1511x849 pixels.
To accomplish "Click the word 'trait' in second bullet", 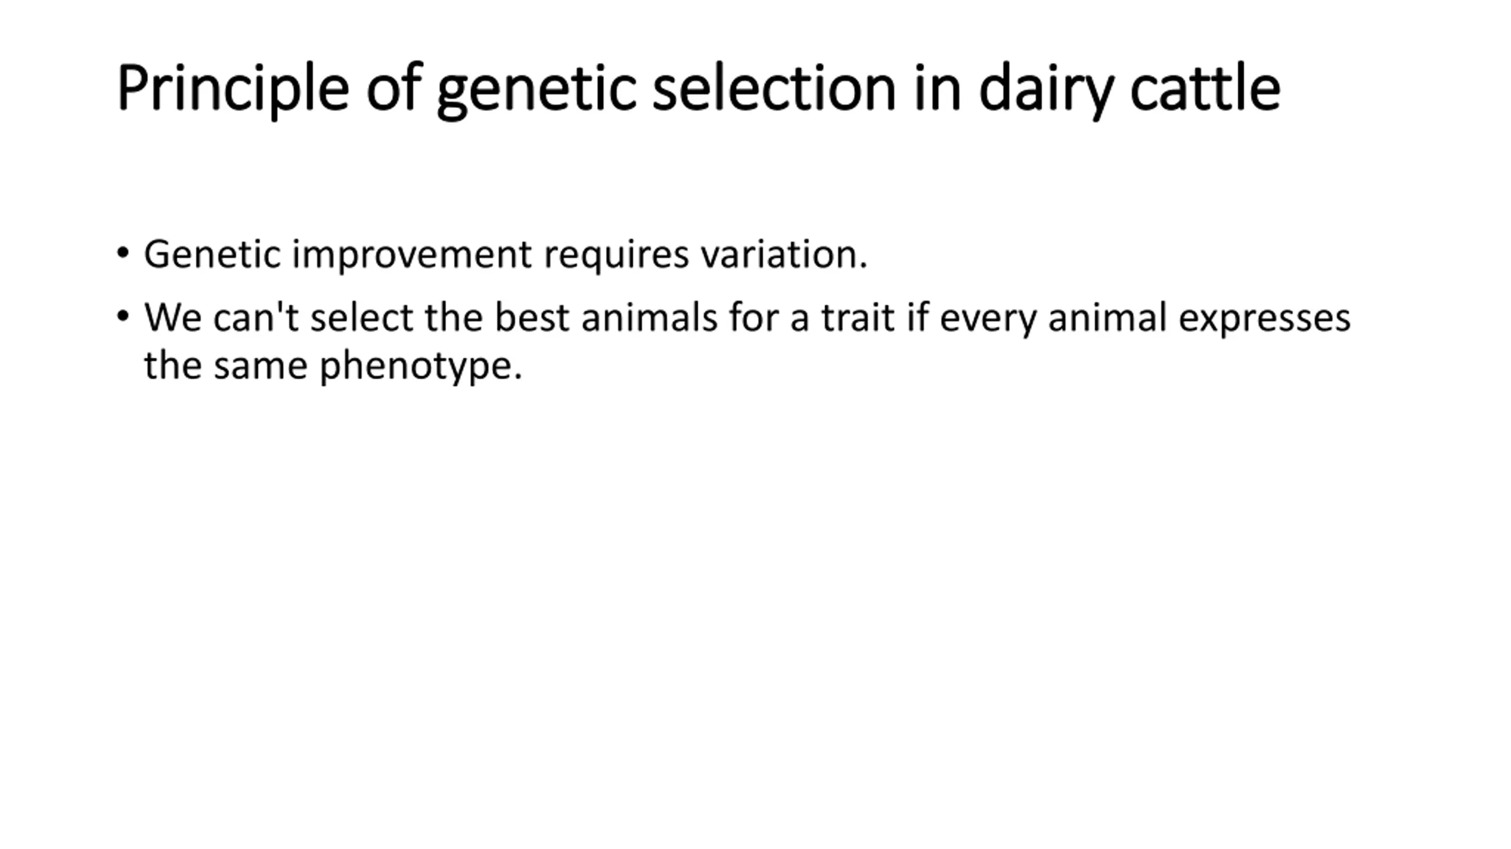I will (x=858, y=317).
